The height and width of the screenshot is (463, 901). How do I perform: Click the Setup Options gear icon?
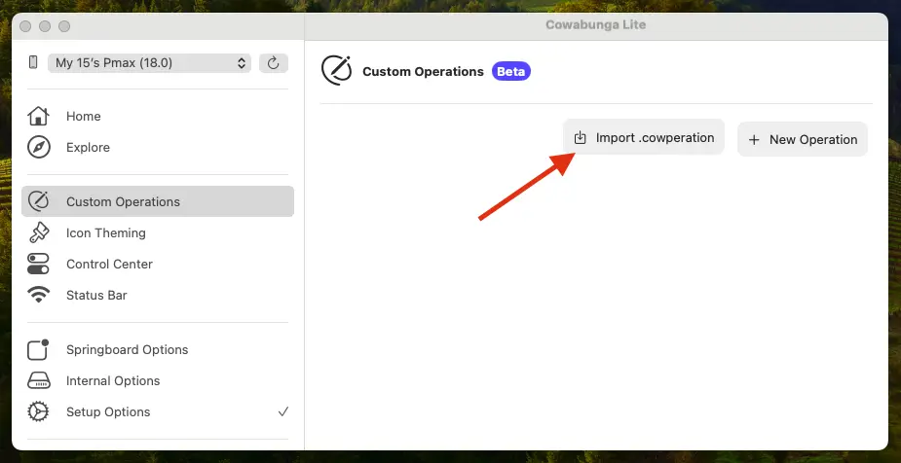39,412
